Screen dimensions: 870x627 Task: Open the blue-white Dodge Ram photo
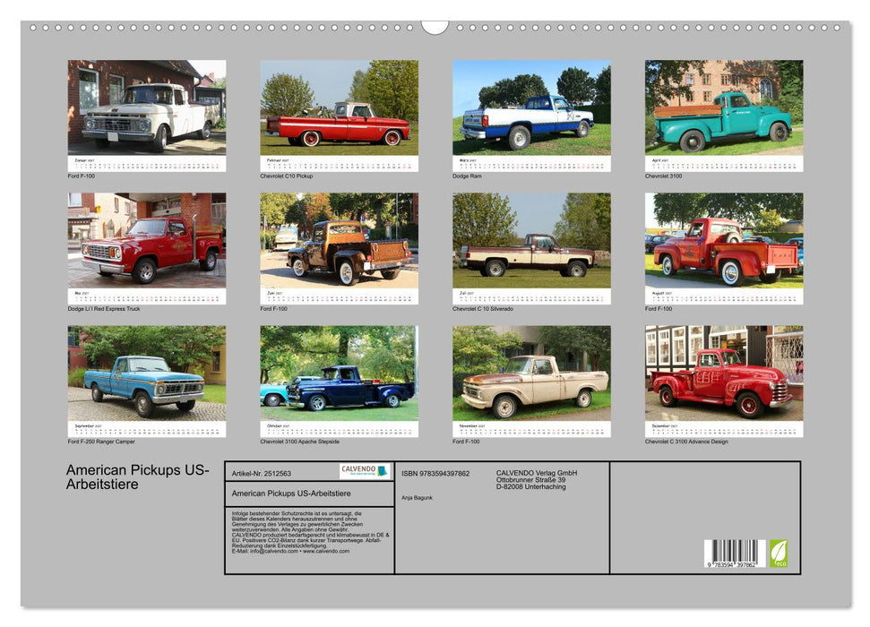pyautogui.click(x=531, y=107)
